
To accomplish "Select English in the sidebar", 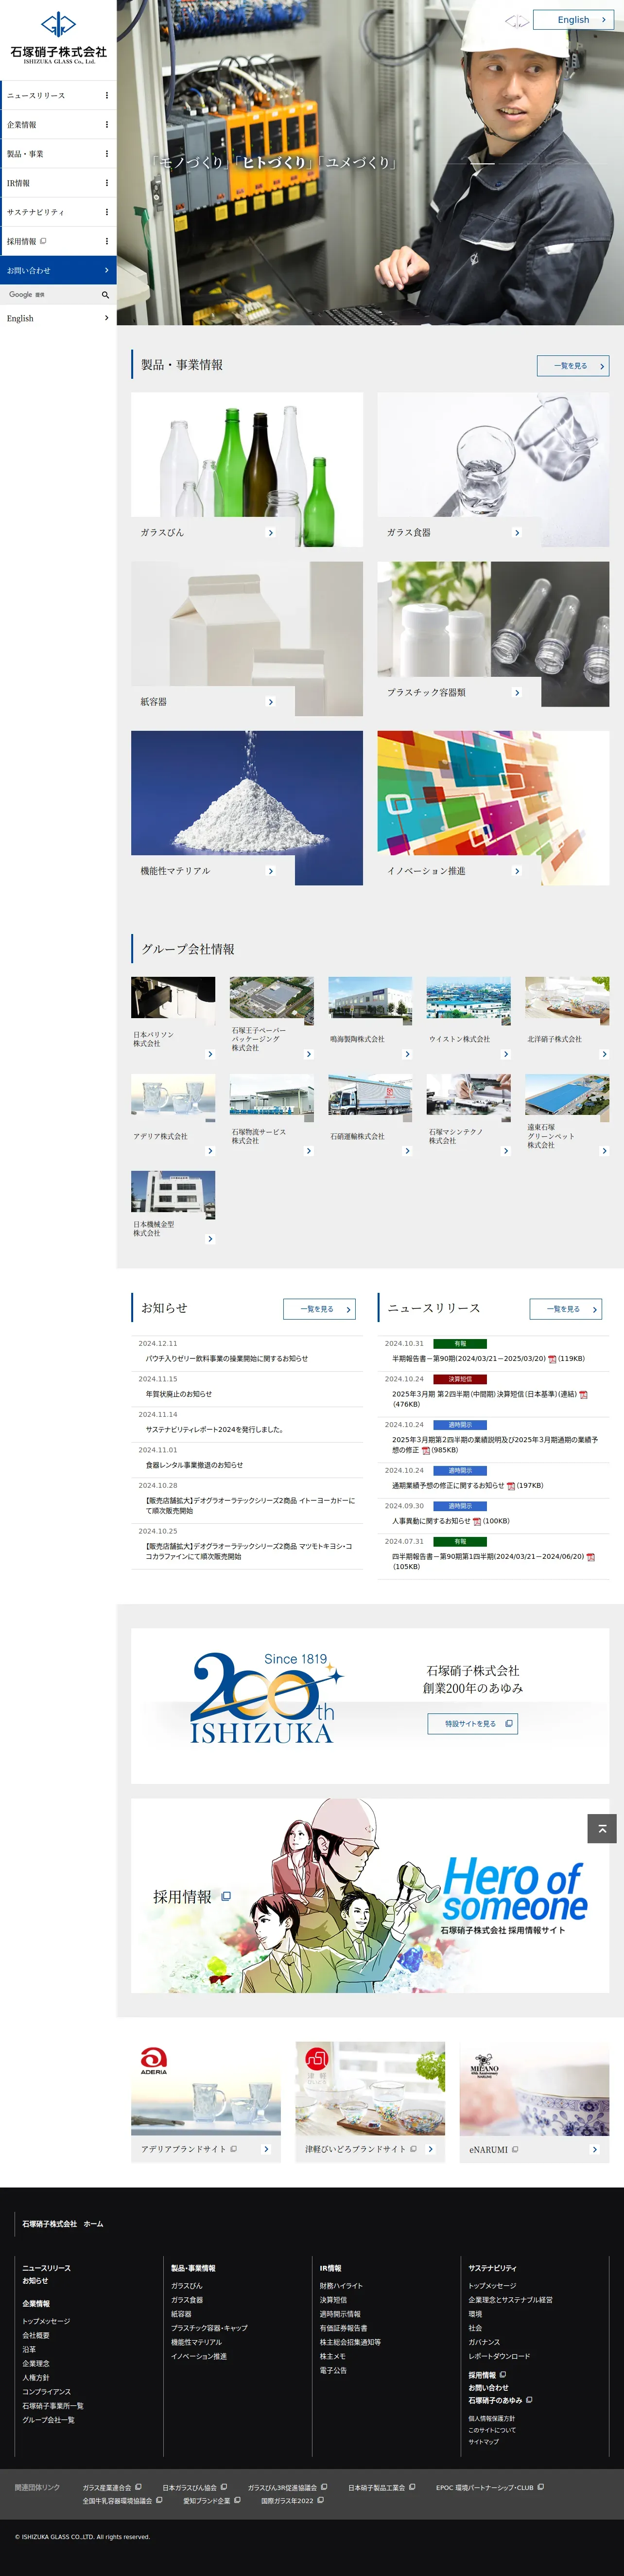I will [x=58, y=318].
